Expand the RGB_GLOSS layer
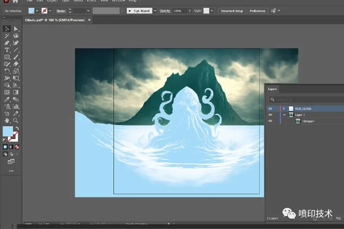 click(284, 108)
